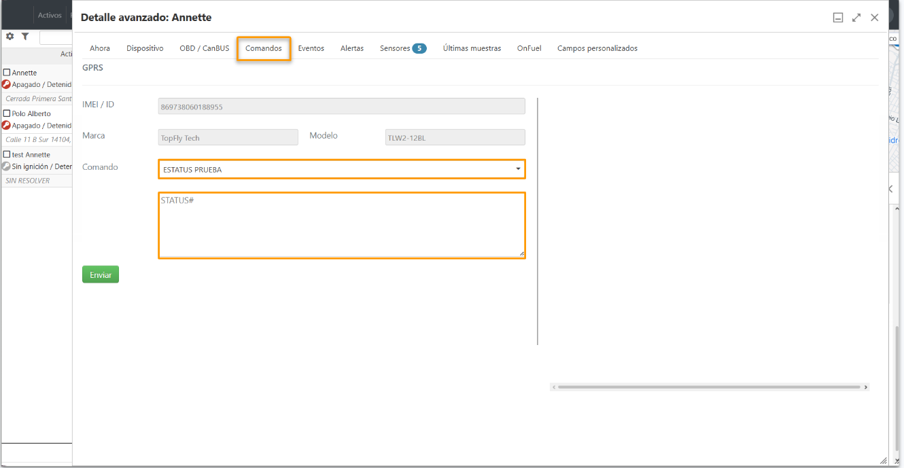The height and width of the screenshot is (468, 904).
Task: Click the red key status icon beside Annette
Action: 6,84
